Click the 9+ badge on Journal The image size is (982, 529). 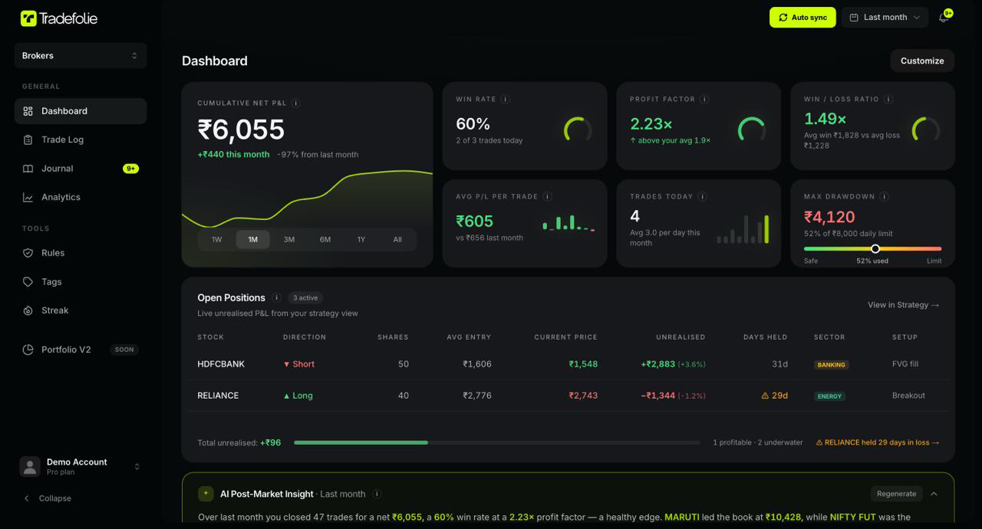coord(130,169)
